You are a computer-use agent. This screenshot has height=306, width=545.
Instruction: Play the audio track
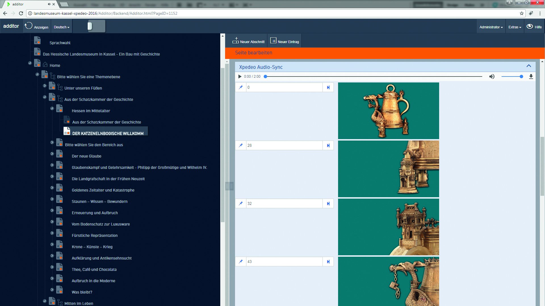point(240,76)
